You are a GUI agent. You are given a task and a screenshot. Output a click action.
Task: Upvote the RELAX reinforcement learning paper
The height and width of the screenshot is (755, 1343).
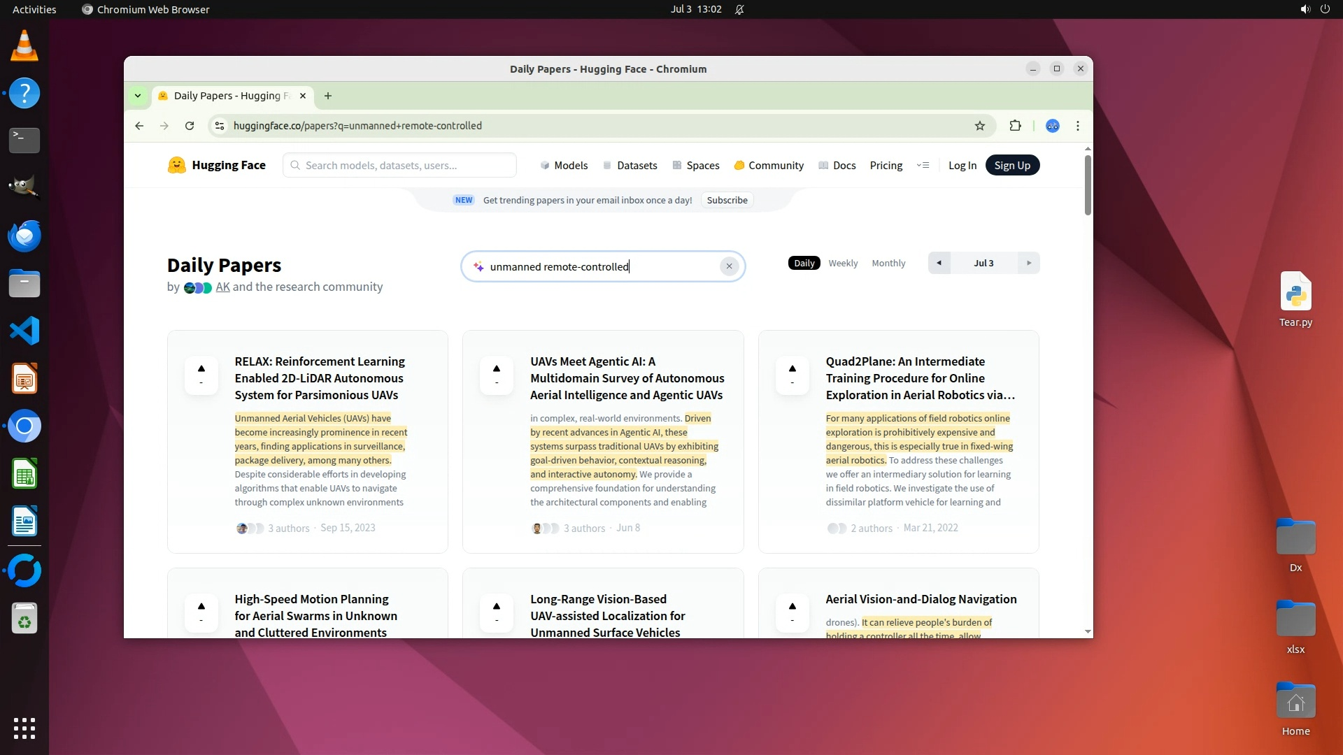(201, 375)
